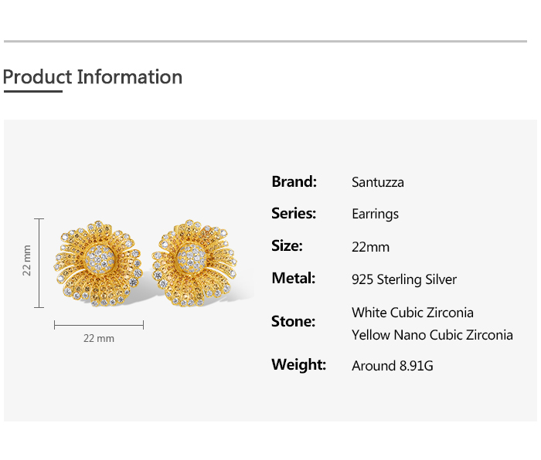Select the Yellow Nano Cubic Zirconia text
Viewport: 541px width, 460px height.
tap(432, 335)
